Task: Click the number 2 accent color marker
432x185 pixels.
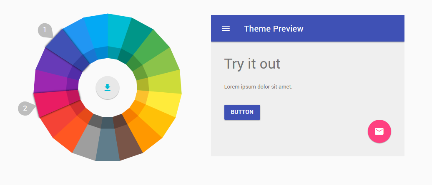Action: [x=25, y=109]
